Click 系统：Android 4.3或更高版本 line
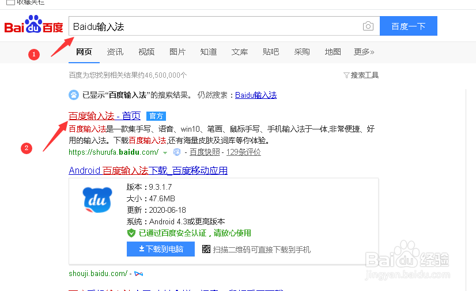476x291 pixels. [176, 221]
